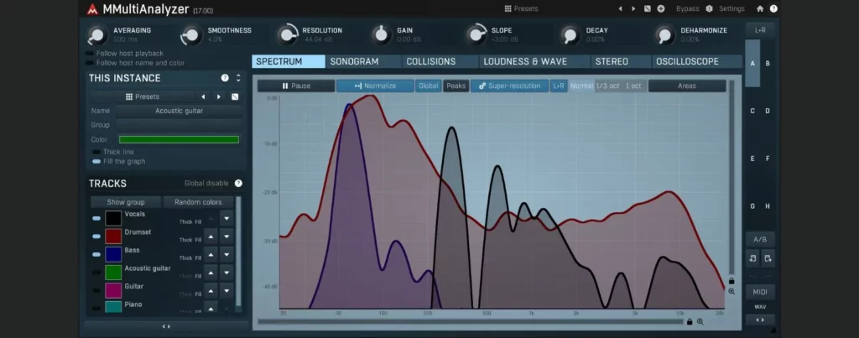Click the lock icon below the spectrum graph
The width and height of the screenshot is (859, 338).
coord(689,321)
